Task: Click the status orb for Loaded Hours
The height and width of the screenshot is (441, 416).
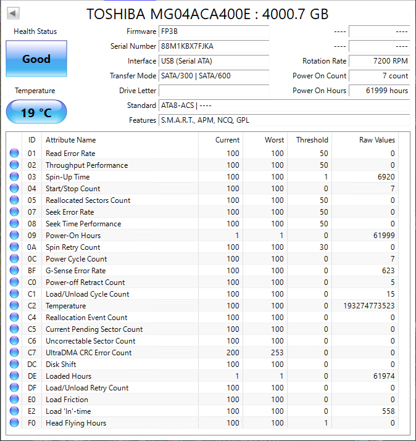Action: [14, 376]
